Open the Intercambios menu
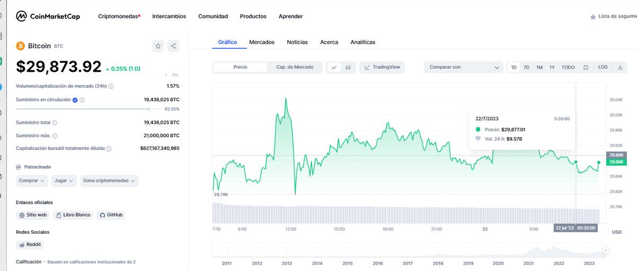 (169, 16)
